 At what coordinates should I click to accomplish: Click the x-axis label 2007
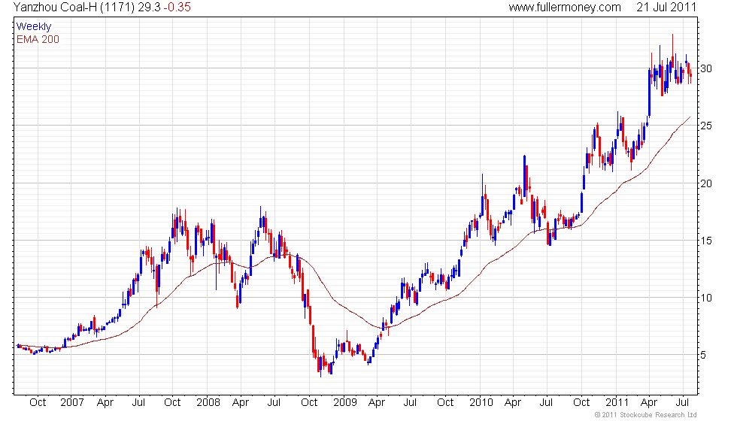pos(72,403)
